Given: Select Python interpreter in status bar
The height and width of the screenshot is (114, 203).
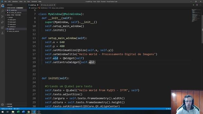Looking at the screenshot, I should coord(7,109).
